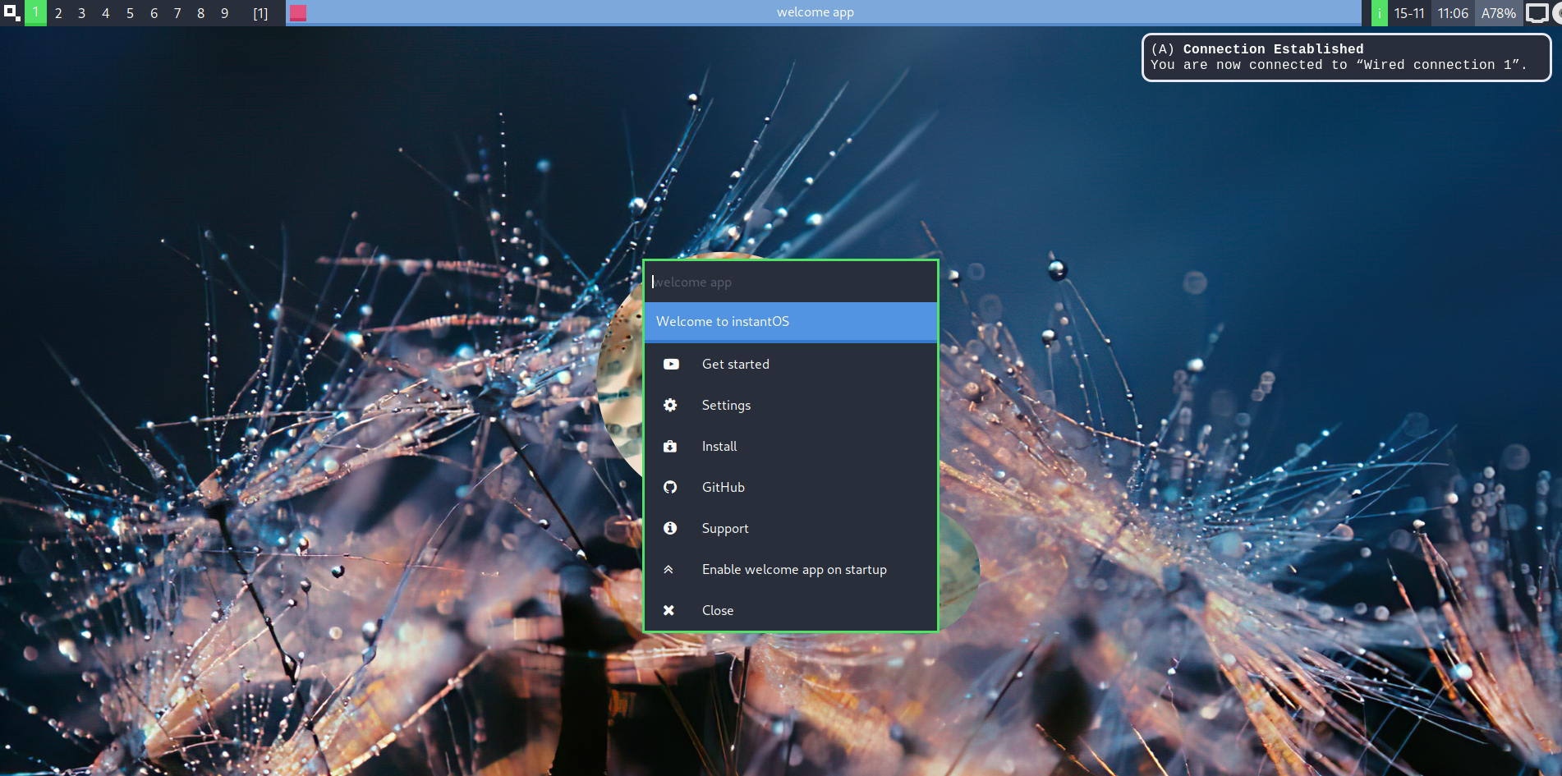
Task: Click the GitHub octocat icon
Action: 670,487
